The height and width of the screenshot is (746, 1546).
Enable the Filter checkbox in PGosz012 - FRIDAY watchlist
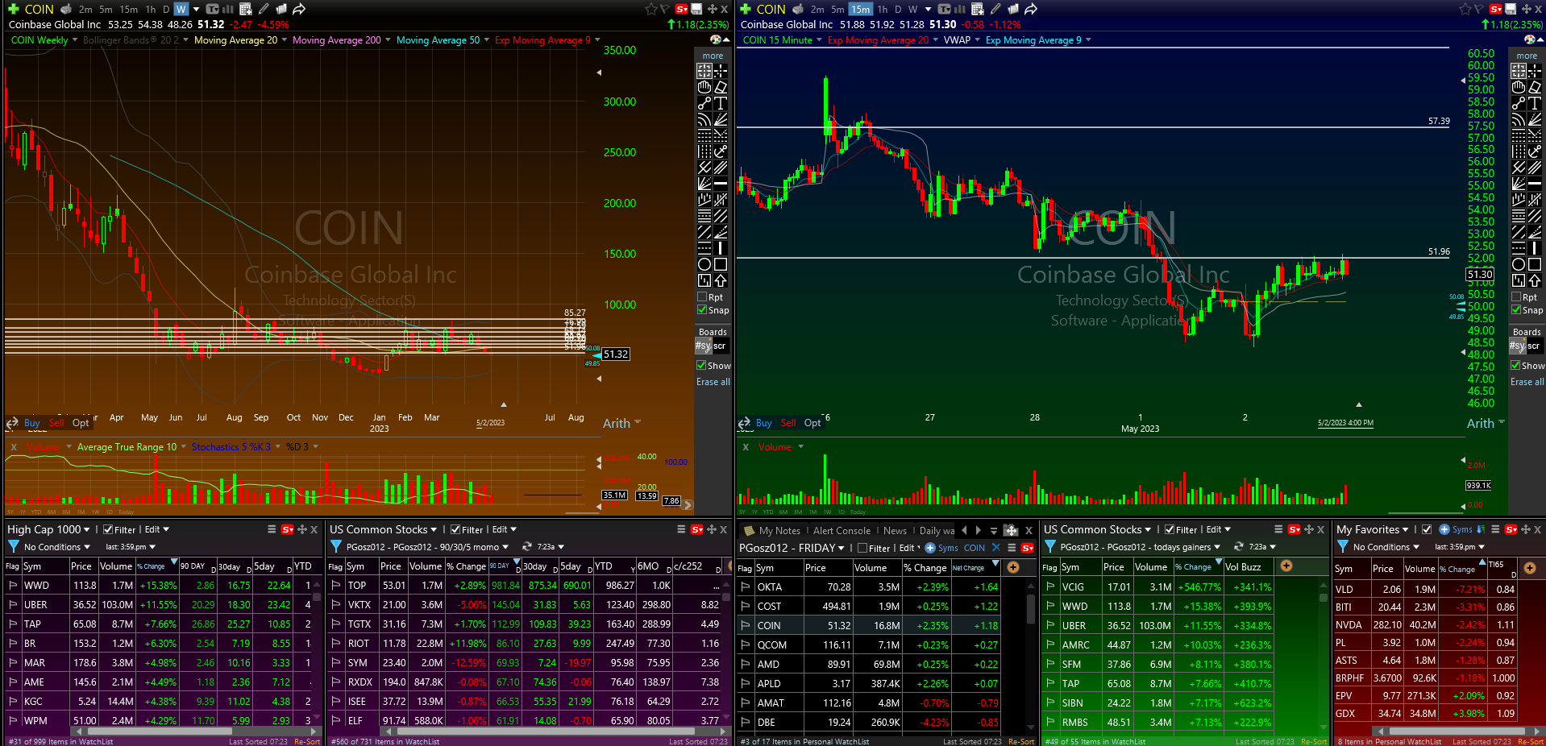coord(862,548)
